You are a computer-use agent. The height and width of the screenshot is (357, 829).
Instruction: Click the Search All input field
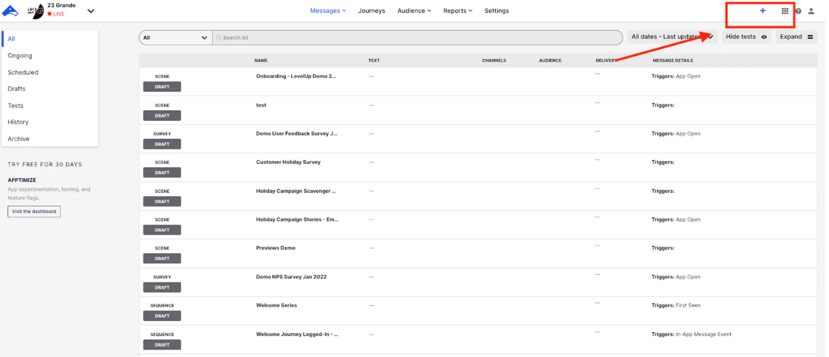click(x=414, y=38)
